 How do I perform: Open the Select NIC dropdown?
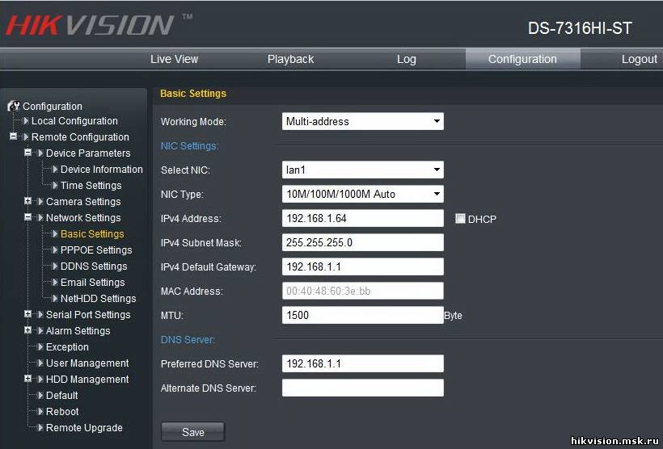363,170
